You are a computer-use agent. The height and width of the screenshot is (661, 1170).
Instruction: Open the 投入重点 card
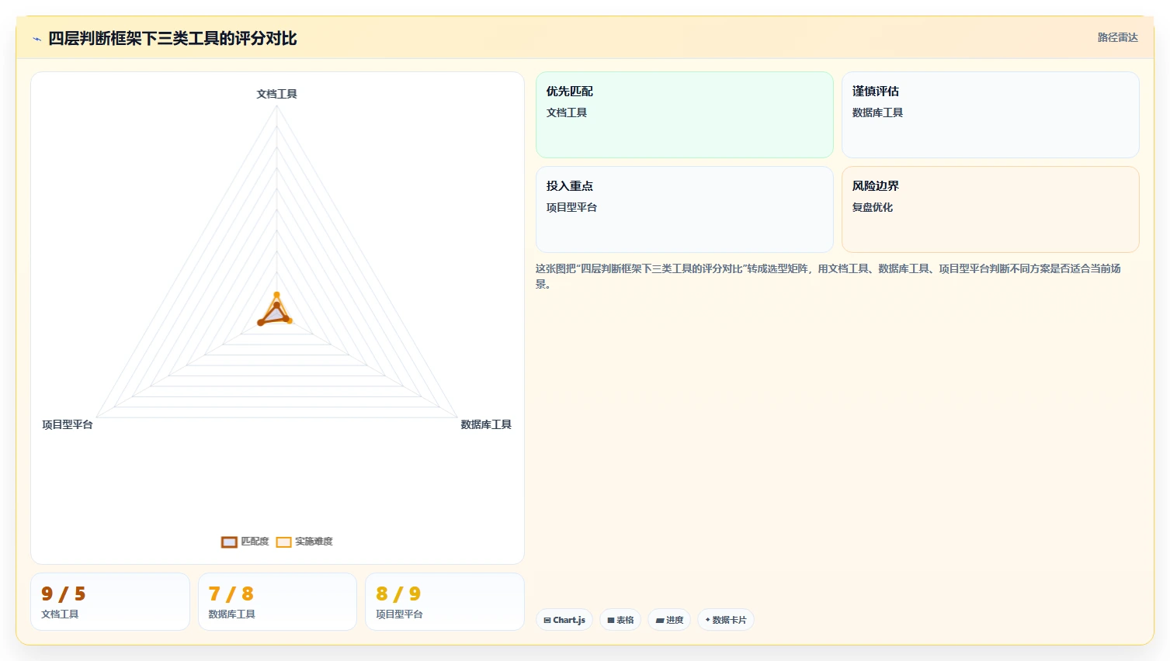tap(685, 209)
